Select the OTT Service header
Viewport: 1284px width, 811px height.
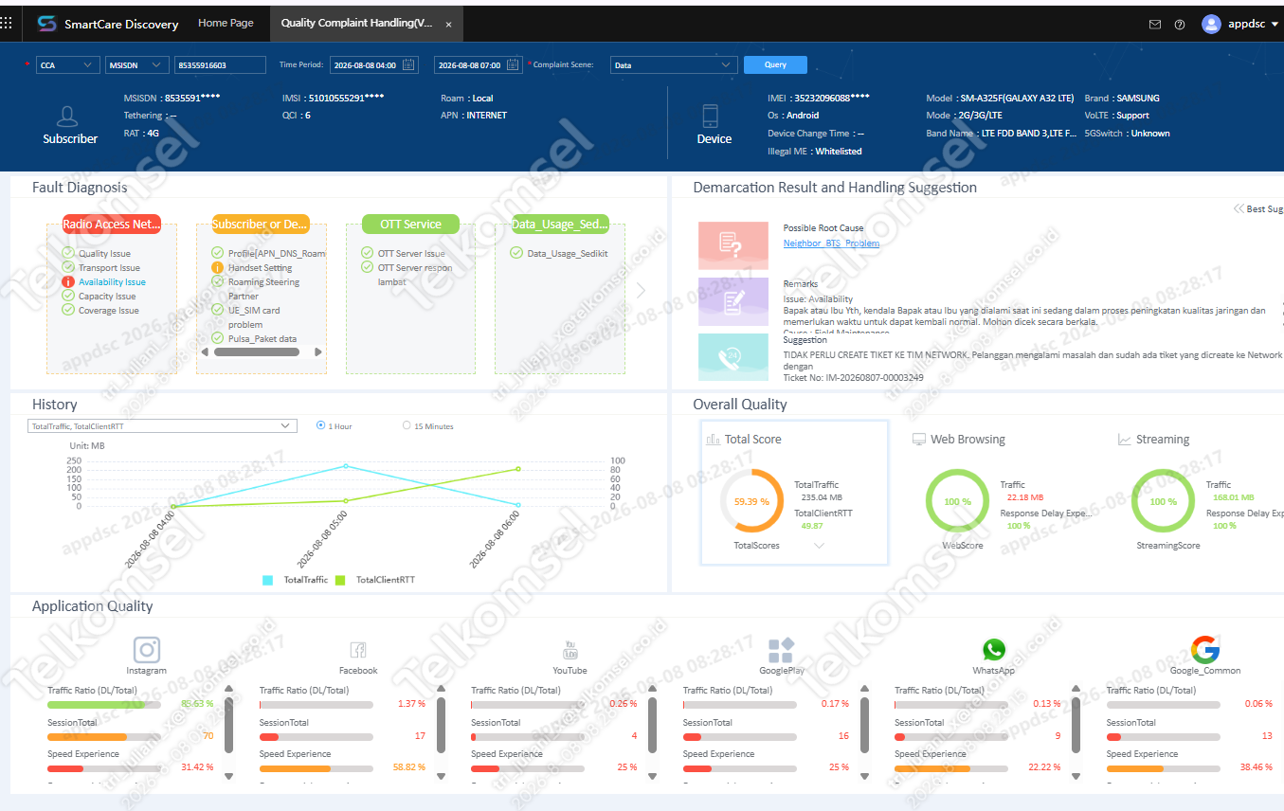pos(410,225)
